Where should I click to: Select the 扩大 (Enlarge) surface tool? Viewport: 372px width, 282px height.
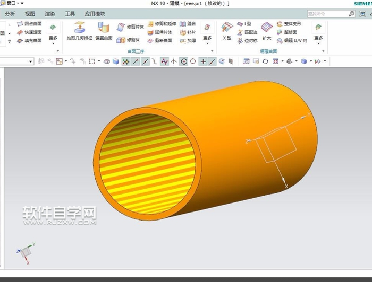tap(267, 31)
